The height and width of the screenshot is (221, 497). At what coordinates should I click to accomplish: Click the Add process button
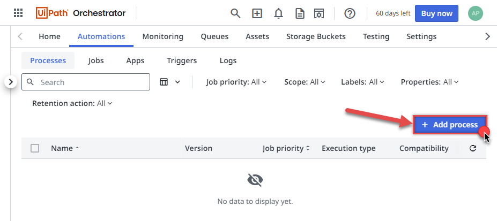click(450, 125)
